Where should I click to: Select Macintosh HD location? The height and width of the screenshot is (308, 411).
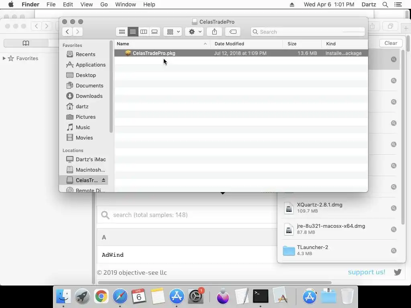pos(90,170)
